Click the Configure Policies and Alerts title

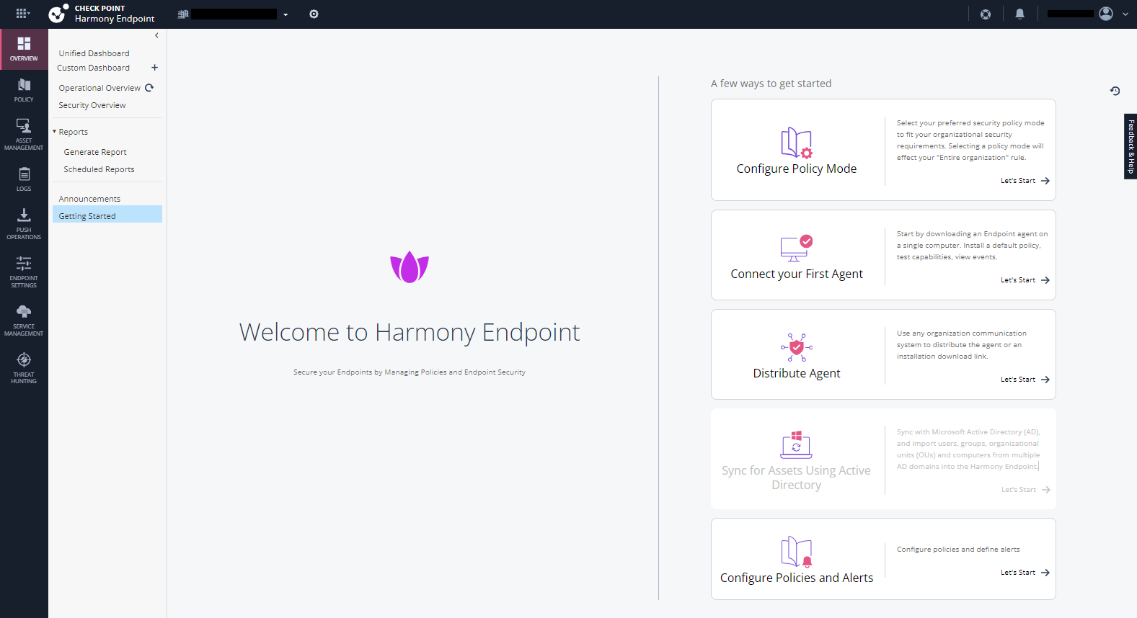(797, 578)
